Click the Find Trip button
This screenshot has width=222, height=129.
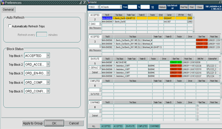[184, 7]
